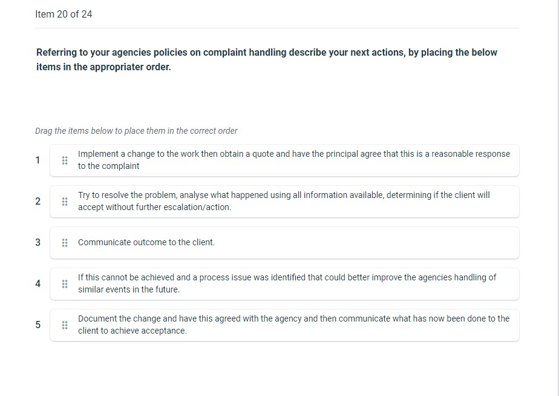Image resolution: width=559 pixels, height=396 pixels.
Task: Select the 'Document the change' card
Action: [284, 325]
